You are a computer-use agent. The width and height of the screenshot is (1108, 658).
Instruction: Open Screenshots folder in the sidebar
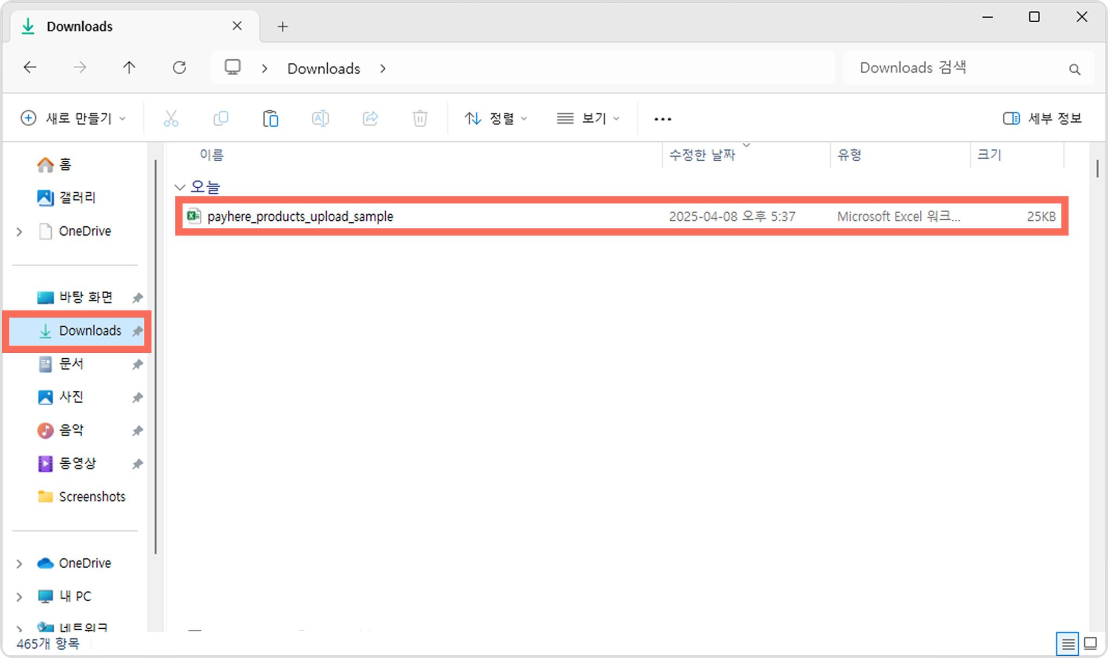[81, 497]
